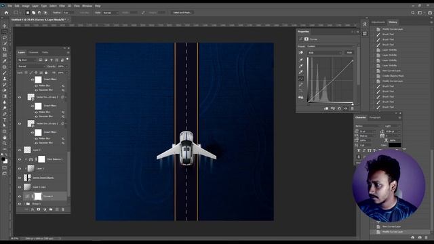Select the Rectangular Marquee tool
This screenshot has width=434, height=244.
click(x=5, y=32)
